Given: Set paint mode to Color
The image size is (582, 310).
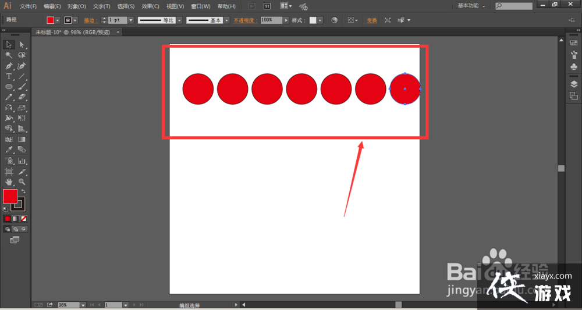Looking at the screenshot, I should click(x=8, y=219).
